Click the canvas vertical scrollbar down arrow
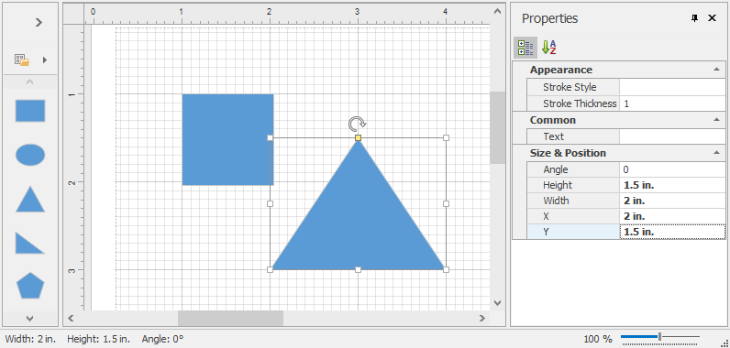Viewport: 730px width, 348px height. coord(497,303)
